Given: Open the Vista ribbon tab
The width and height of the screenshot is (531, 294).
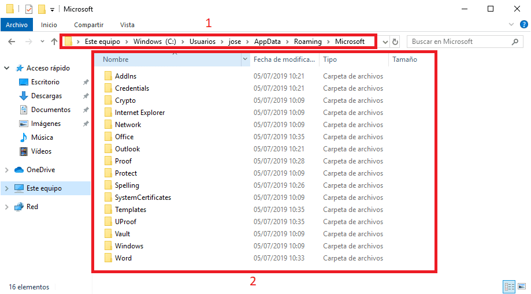Looking at the screenshot, I should (x=127, y=25).
